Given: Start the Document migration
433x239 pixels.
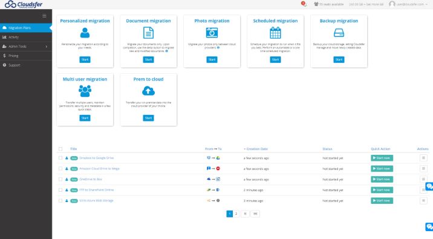Looking at the screenshot, I should pos(148,60).
